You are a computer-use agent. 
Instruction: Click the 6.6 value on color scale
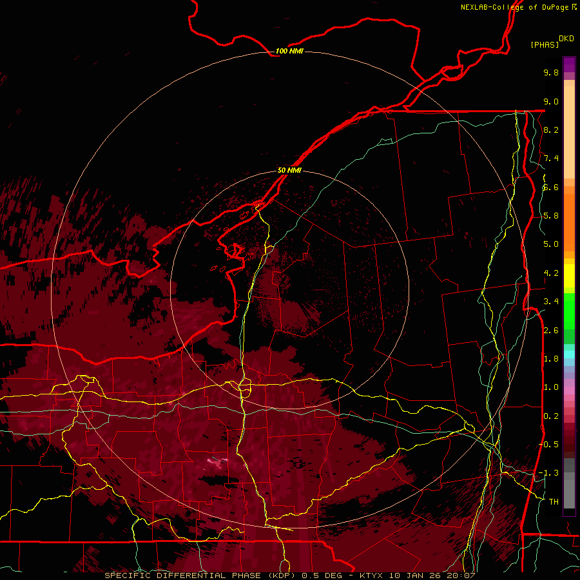pyautogui.click(x=551, y=187)
